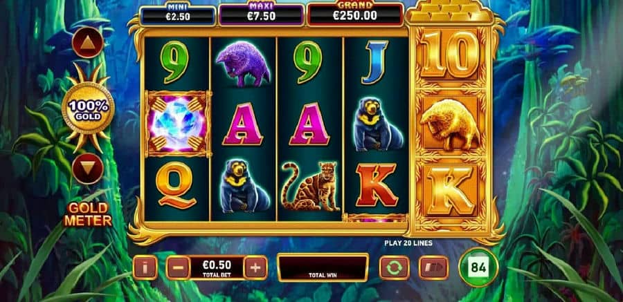Click the 100% Gold sun medallion
This screenshot has width=623, height=302.
(88, 108)
